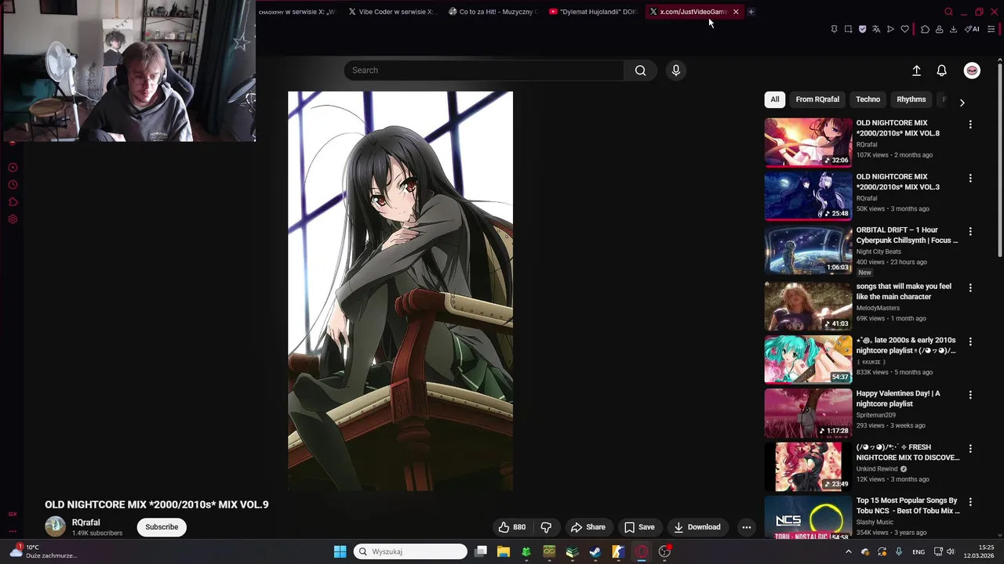The image size is (1004, 564).
Task: Open the Windows Start menu
Action: coord(340,551)
